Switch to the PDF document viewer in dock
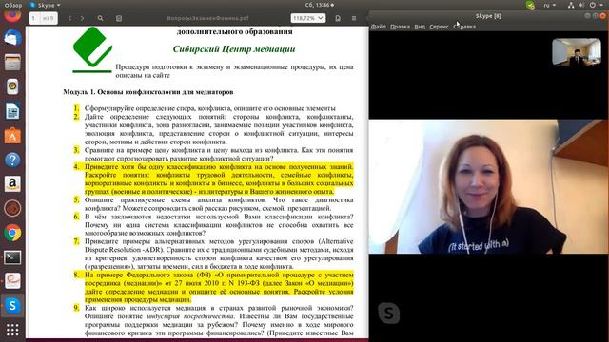The width and height of the screenshot is (609, 342). [x=12, y=281]
